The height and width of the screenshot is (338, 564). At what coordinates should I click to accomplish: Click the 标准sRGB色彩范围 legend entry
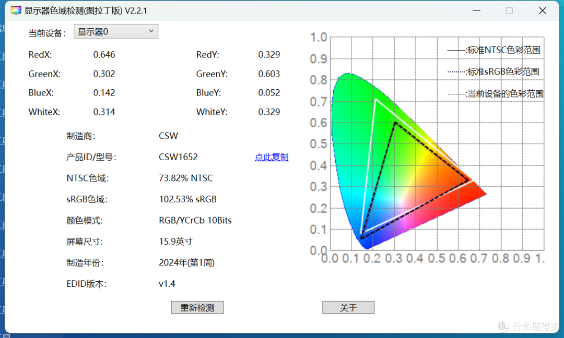(493, 71)
